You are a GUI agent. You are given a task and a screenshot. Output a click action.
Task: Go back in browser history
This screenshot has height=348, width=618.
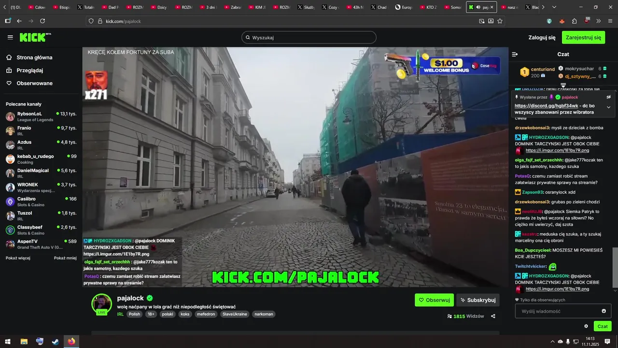19,21
